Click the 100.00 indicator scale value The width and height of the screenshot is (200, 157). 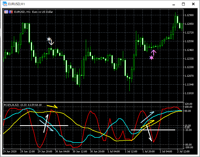pyautogui.click(x=188, y=107)
